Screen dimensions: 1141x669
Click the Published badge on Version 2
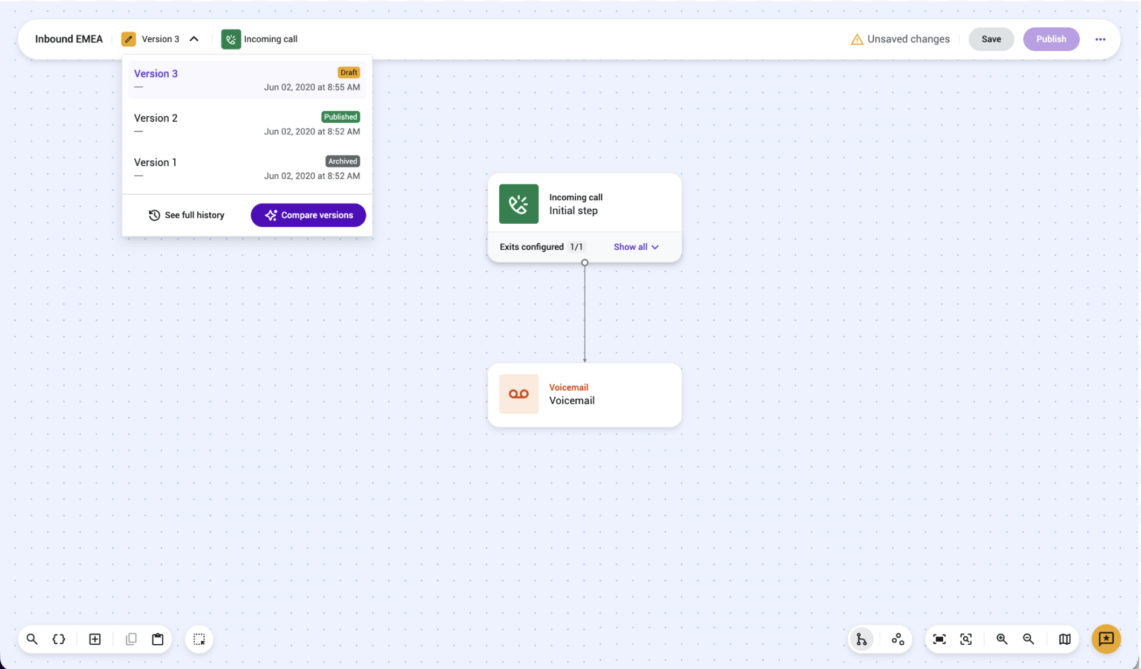(x=341, y=117)
